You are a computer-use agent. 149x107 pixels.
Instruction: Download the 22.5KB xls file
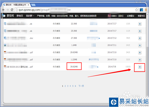click(140, 24)
